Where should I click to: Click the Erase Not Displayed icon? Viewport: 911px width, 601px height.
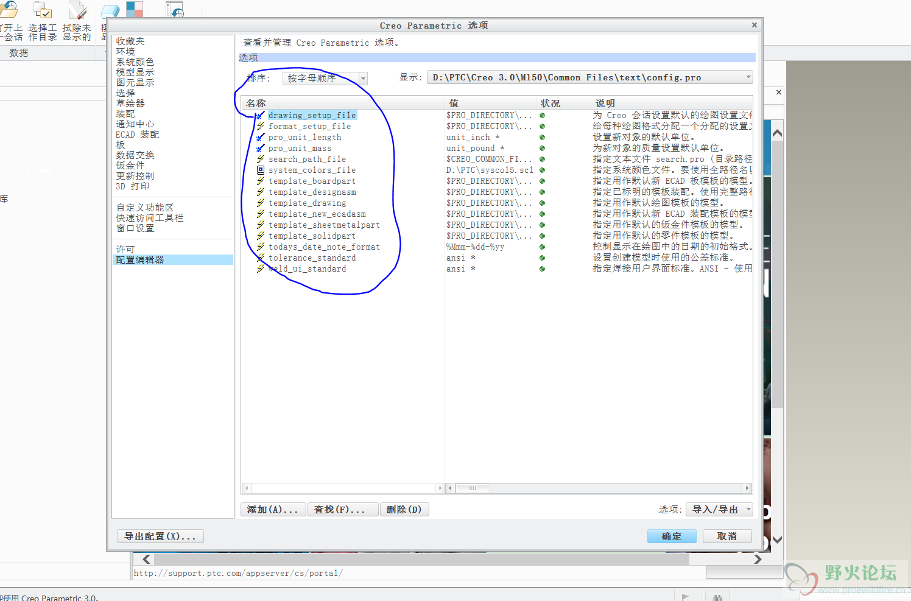coord(77,10)
